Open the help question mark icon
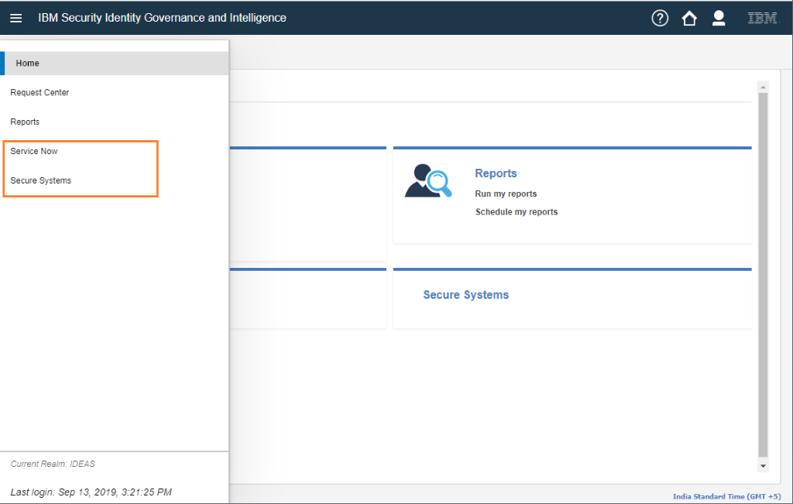This screenshot has width=793, height=504. pyautogui.click(x=660, y=19)
